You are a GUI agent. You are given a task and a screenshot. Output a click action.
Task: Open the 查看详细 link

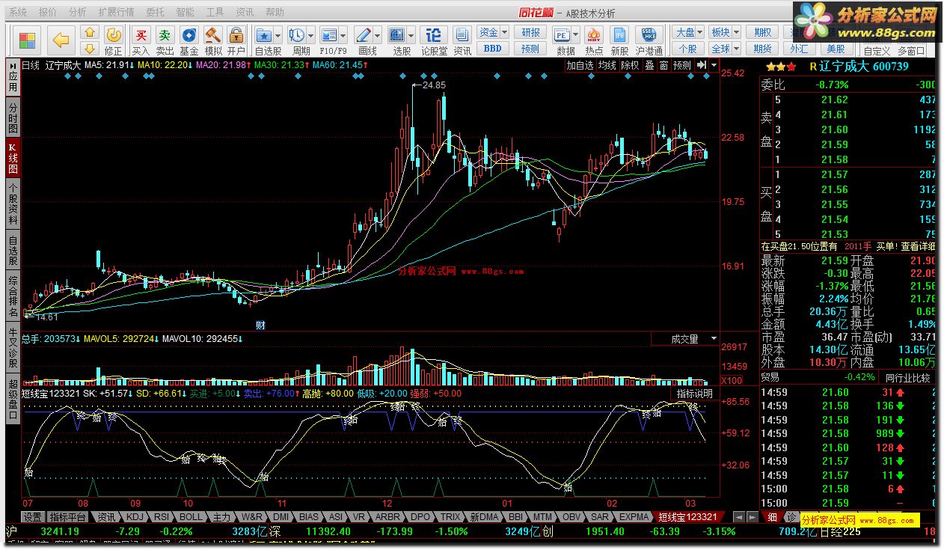coord(916,246)
